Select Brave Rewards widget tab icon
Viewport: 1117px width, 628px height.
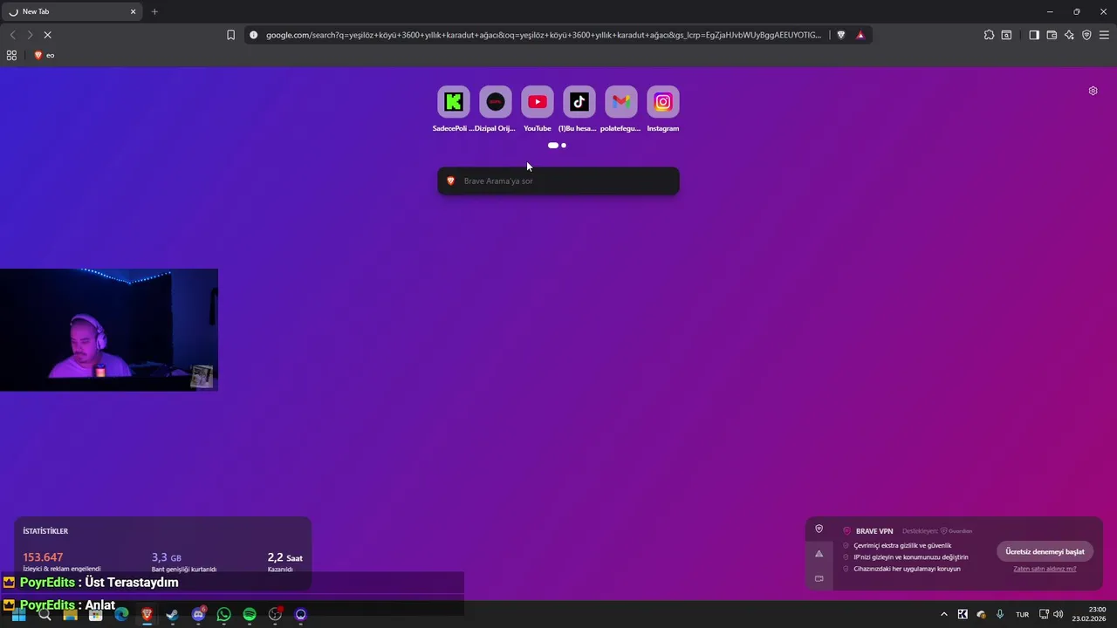pos(819,554)
